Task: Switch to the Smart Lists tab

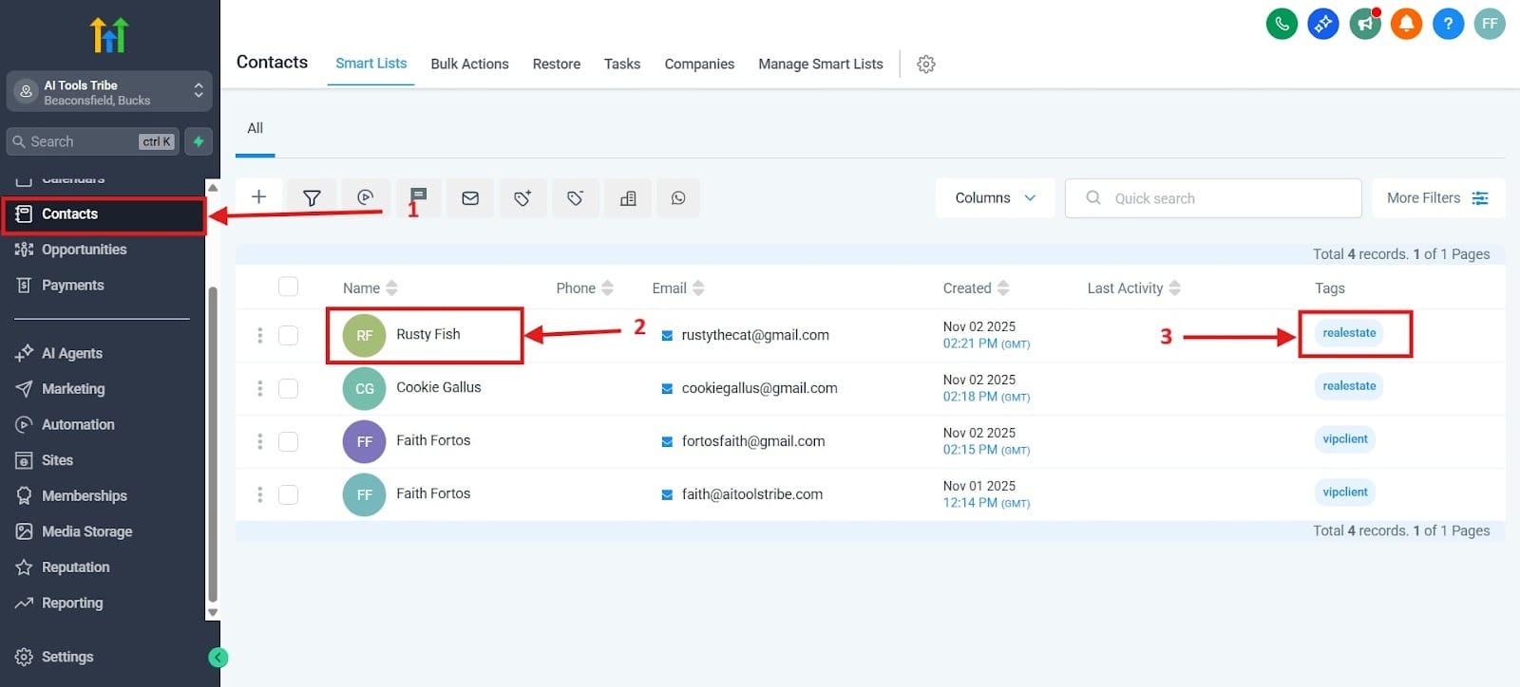Action: coord(370,64)
